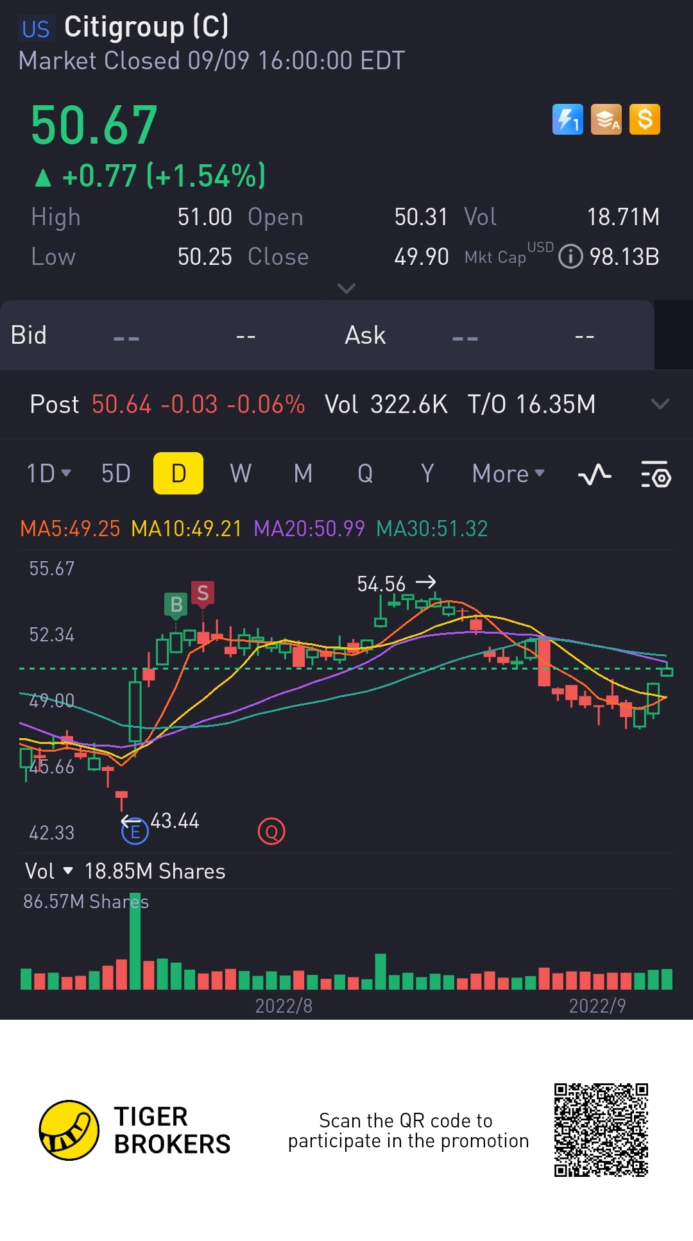Tap the tallest green volume bar

pos(135,941)
